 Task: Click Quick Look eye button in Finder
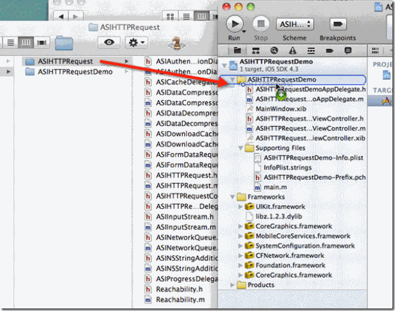click(109, 42)
